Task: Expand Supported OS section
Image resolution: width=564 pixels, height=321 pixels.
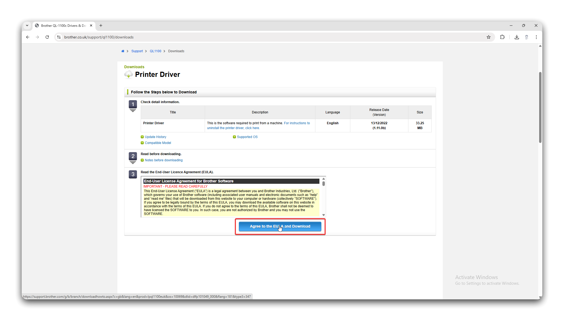Action: [x=247, y=137]
